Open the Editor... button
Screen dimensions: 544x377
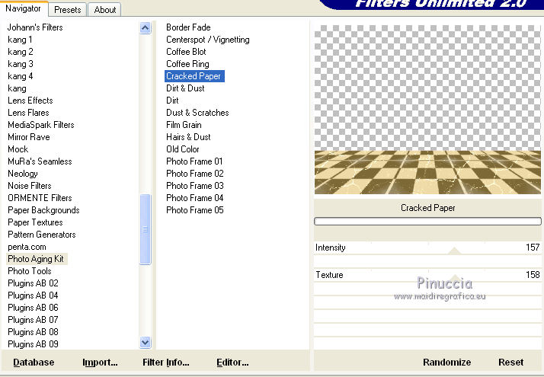click(x=232, y=362)
